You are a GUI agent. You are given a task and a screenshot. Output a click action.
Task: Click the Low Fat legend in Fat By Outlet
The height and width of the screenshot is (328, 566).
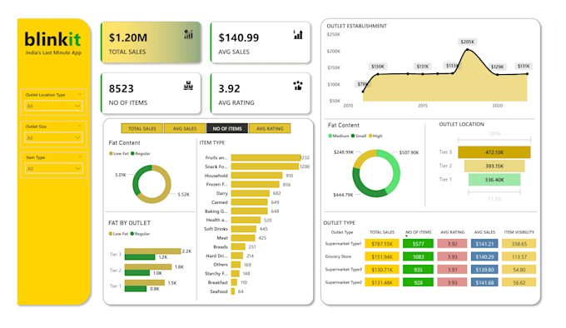point(118,234)
